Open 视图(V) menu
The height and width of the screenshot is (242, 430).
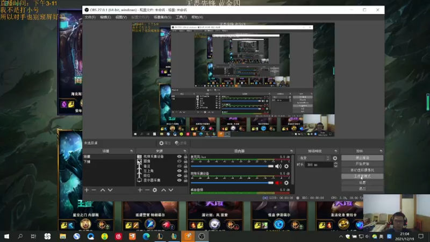pos(121,17)
